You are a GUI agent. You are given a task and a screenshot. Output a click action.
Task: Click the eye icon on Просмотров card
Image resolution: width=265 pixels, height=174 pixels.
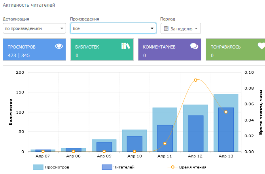coord(59,46)
